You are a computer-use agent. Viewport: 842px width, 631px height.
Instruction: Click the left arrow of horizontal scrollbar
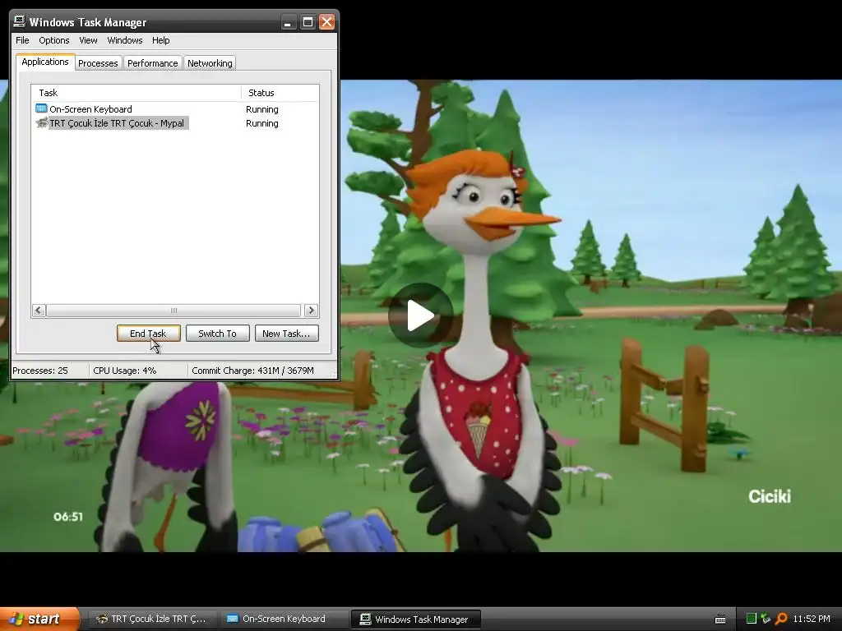click(x=39, y=310)
